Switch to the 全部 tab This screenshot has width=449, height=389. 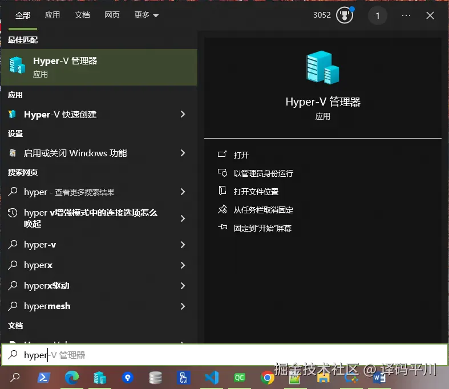(x=23, y=15)
